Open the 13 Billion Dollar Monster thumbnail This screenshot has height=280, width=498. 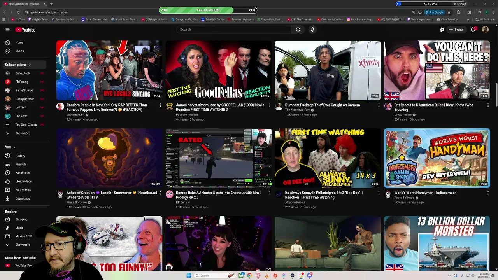click(x=437, y=243)
